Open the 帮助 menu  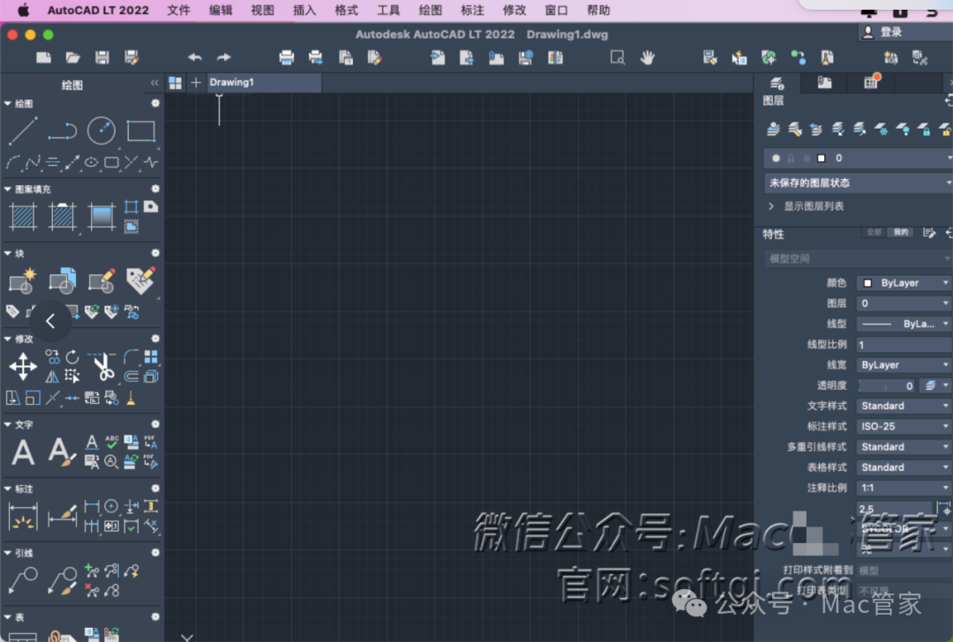tap(598, 11)
